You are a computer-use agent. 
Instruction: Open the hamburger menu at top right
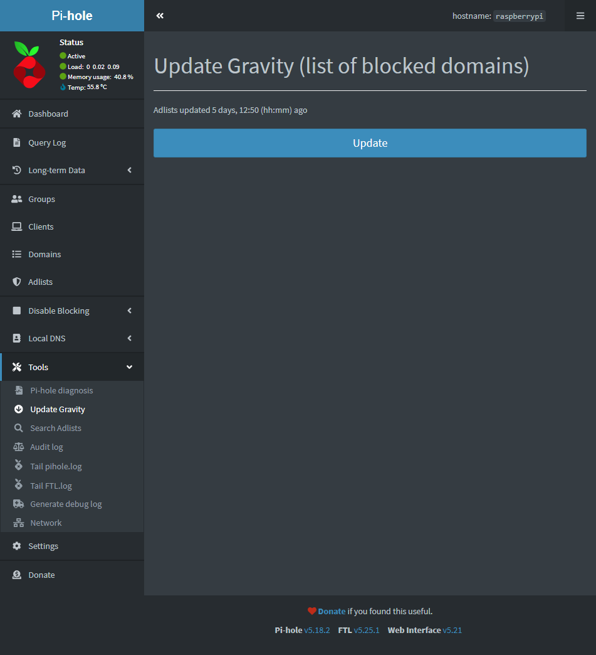pos(580,16)
